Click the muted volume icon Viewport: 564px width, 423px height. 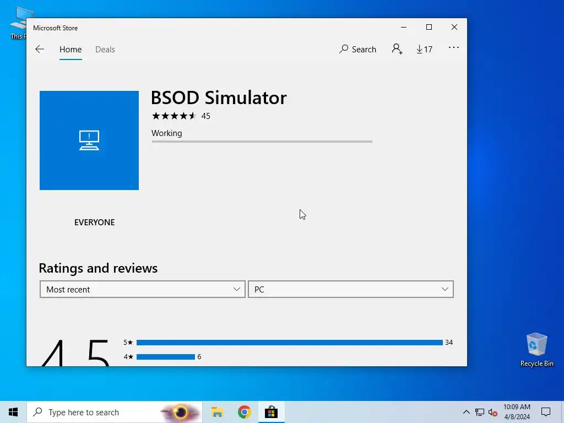(x=493, y=413)
